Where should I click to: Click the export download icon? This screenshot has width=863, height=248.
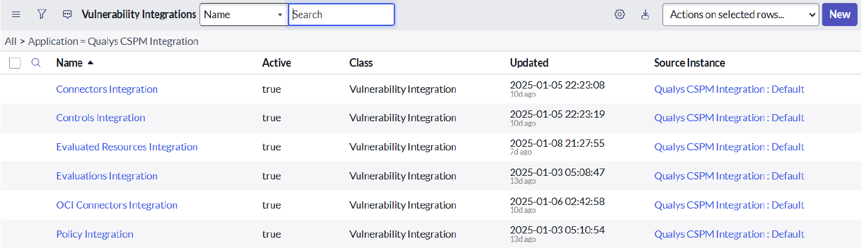[x=645, y=15]
